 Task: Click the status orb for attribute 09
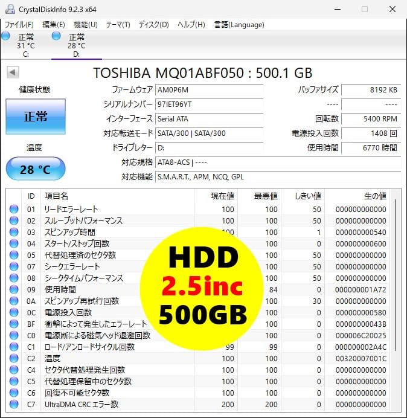click(x=14, y=289)
